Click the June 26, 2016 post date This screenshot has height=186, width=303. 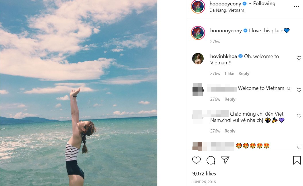click(x=204, y=182)
